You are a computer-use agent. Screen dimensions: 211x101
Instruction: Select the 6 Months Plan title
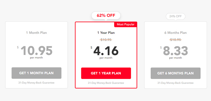coord(175,33)
